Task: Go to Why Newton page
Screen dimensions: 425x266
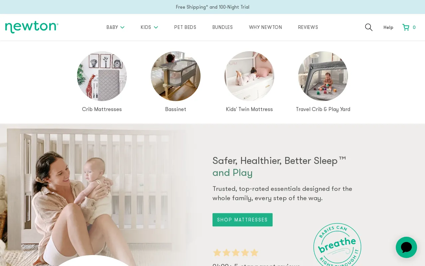Action: 265,27
